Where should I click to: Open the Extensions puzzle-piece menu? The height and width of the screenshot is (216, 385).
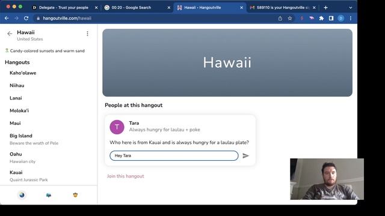[x=321, y=19]
